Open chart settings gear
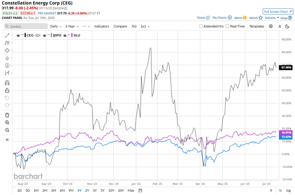Image resolution: width=295 pixels, height=195 pixels. 271,26
